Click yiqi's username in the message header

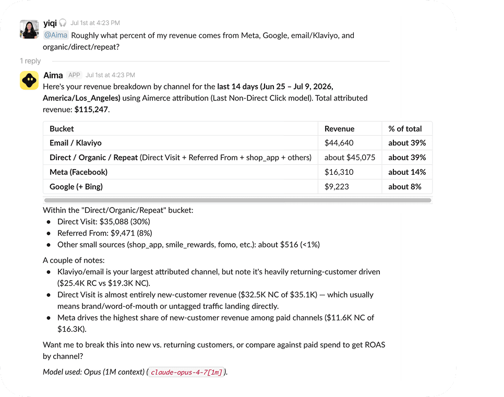tap(50, 23)
